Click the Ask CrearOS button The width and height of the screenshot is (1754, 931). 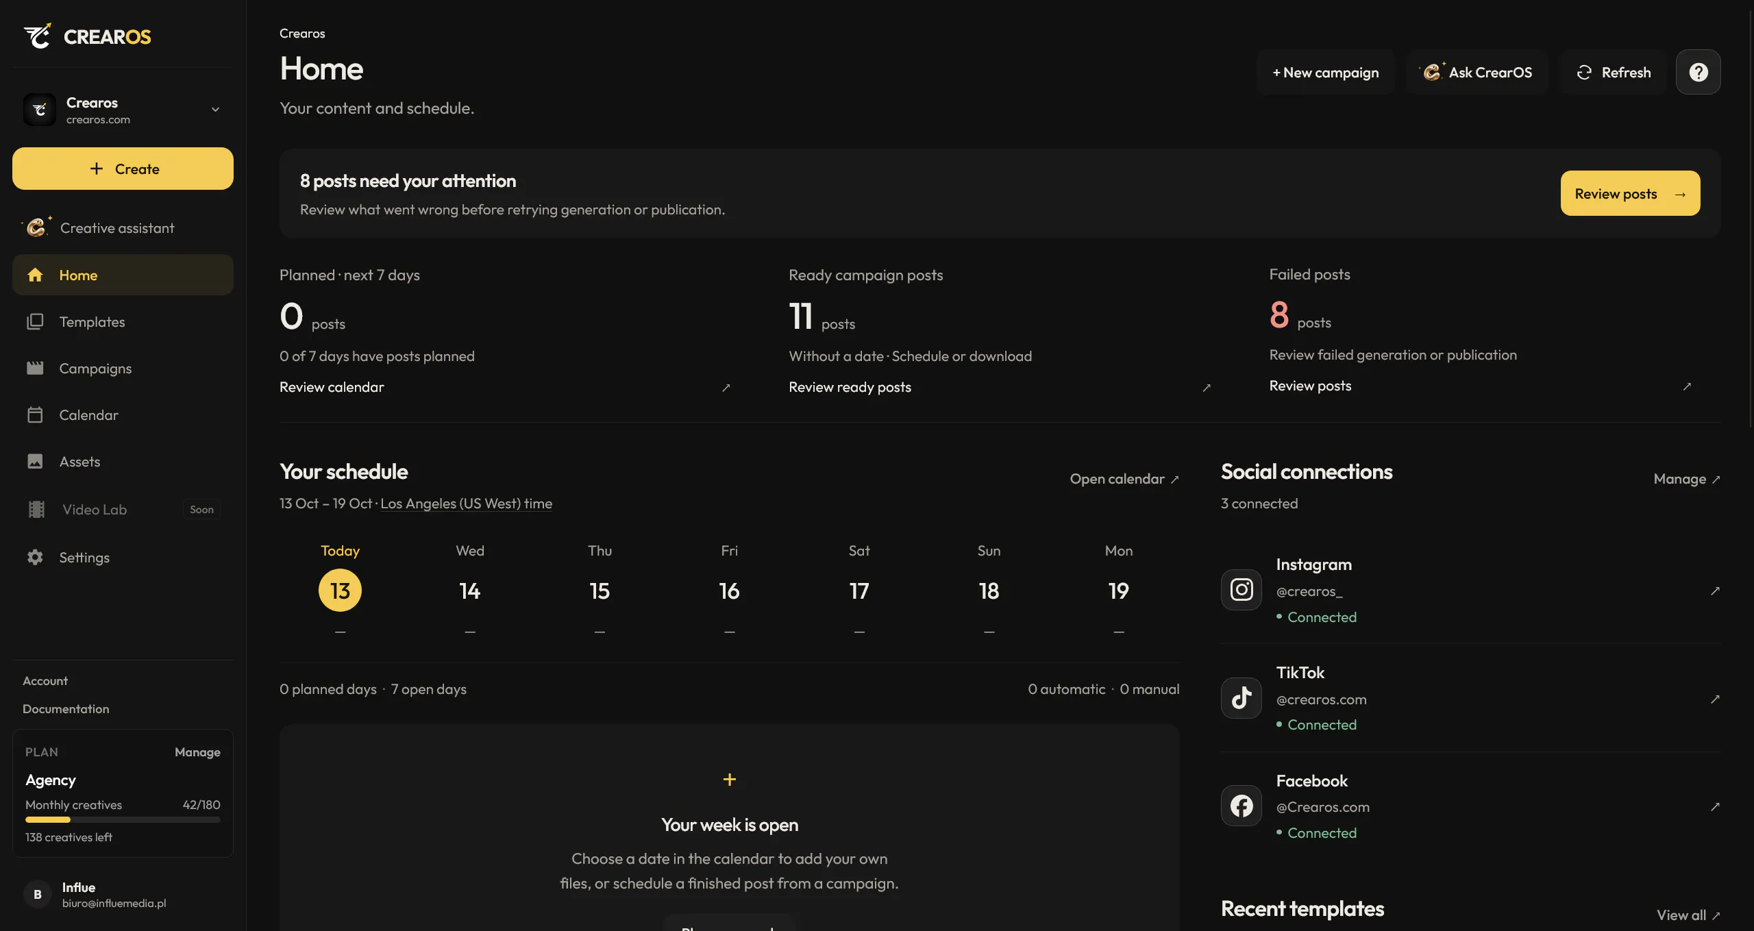click(1477, 72)
